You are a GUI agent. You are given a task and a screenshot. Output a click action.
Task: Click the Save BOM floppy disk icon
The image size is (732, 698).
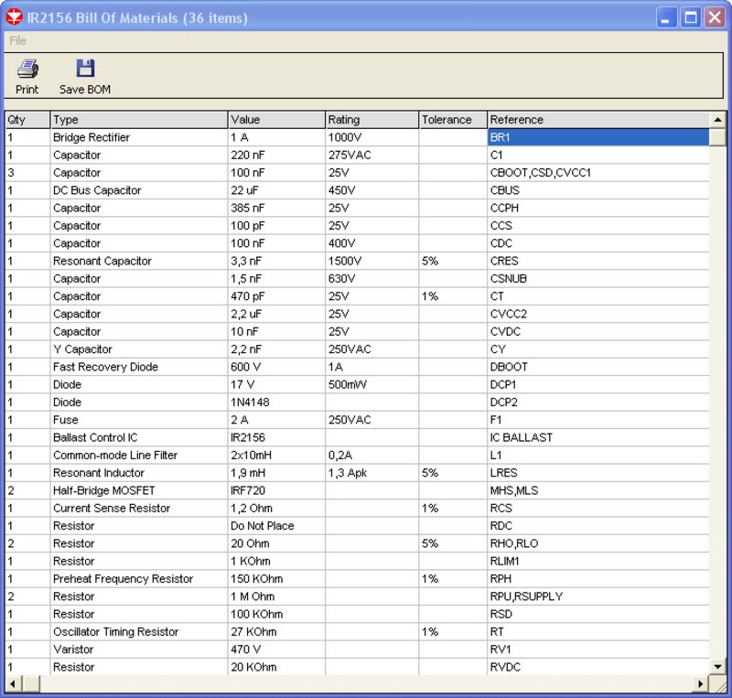[x=85, y=69]
